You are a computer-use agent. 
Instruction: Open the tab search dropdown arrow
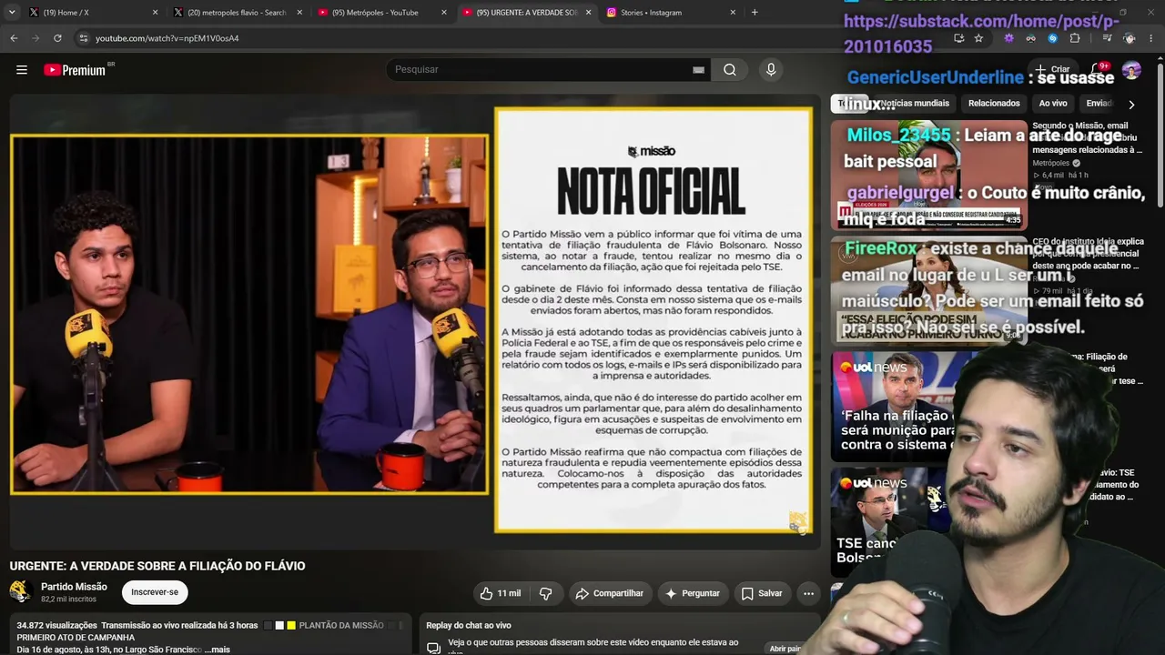click(x=12, y=13)
